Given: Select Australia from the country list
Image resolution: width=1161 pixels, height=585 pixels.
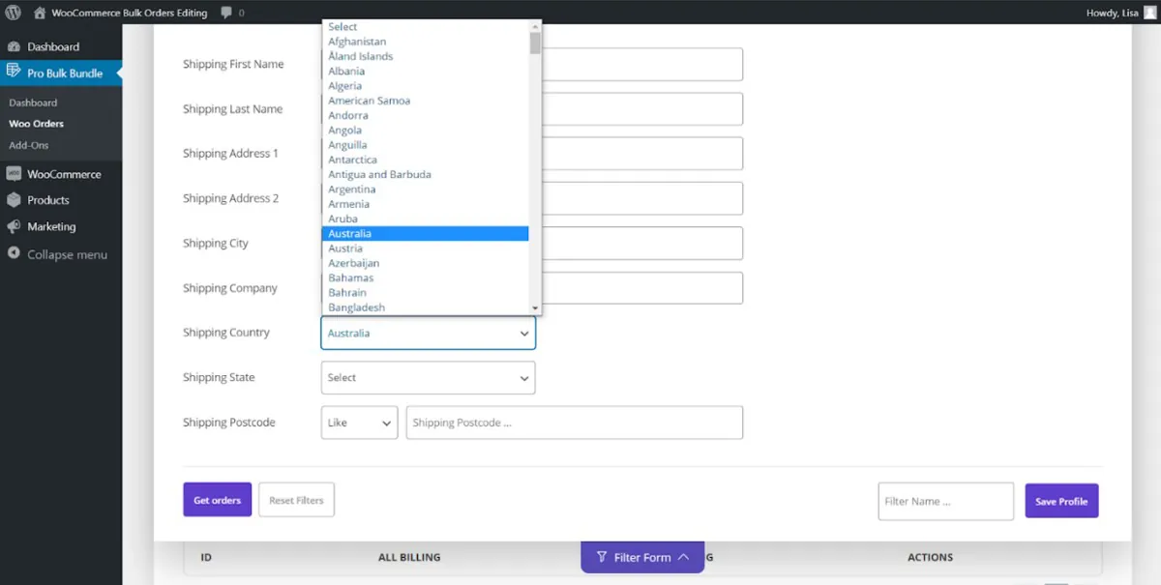Looking at the screenshot, I should tap(426, 233).
